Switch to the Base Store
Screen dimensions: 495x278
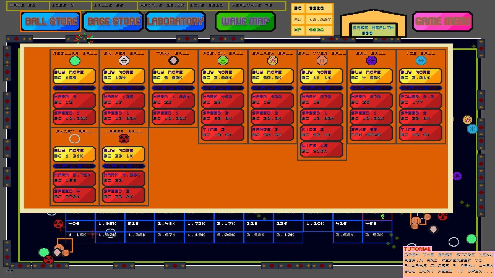pyautogui.click(x=113, y=22)
